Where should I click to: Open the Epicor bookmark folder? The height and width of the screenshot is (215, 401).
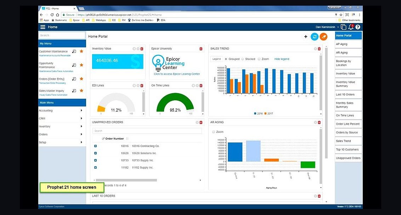[x=75, y=20]
